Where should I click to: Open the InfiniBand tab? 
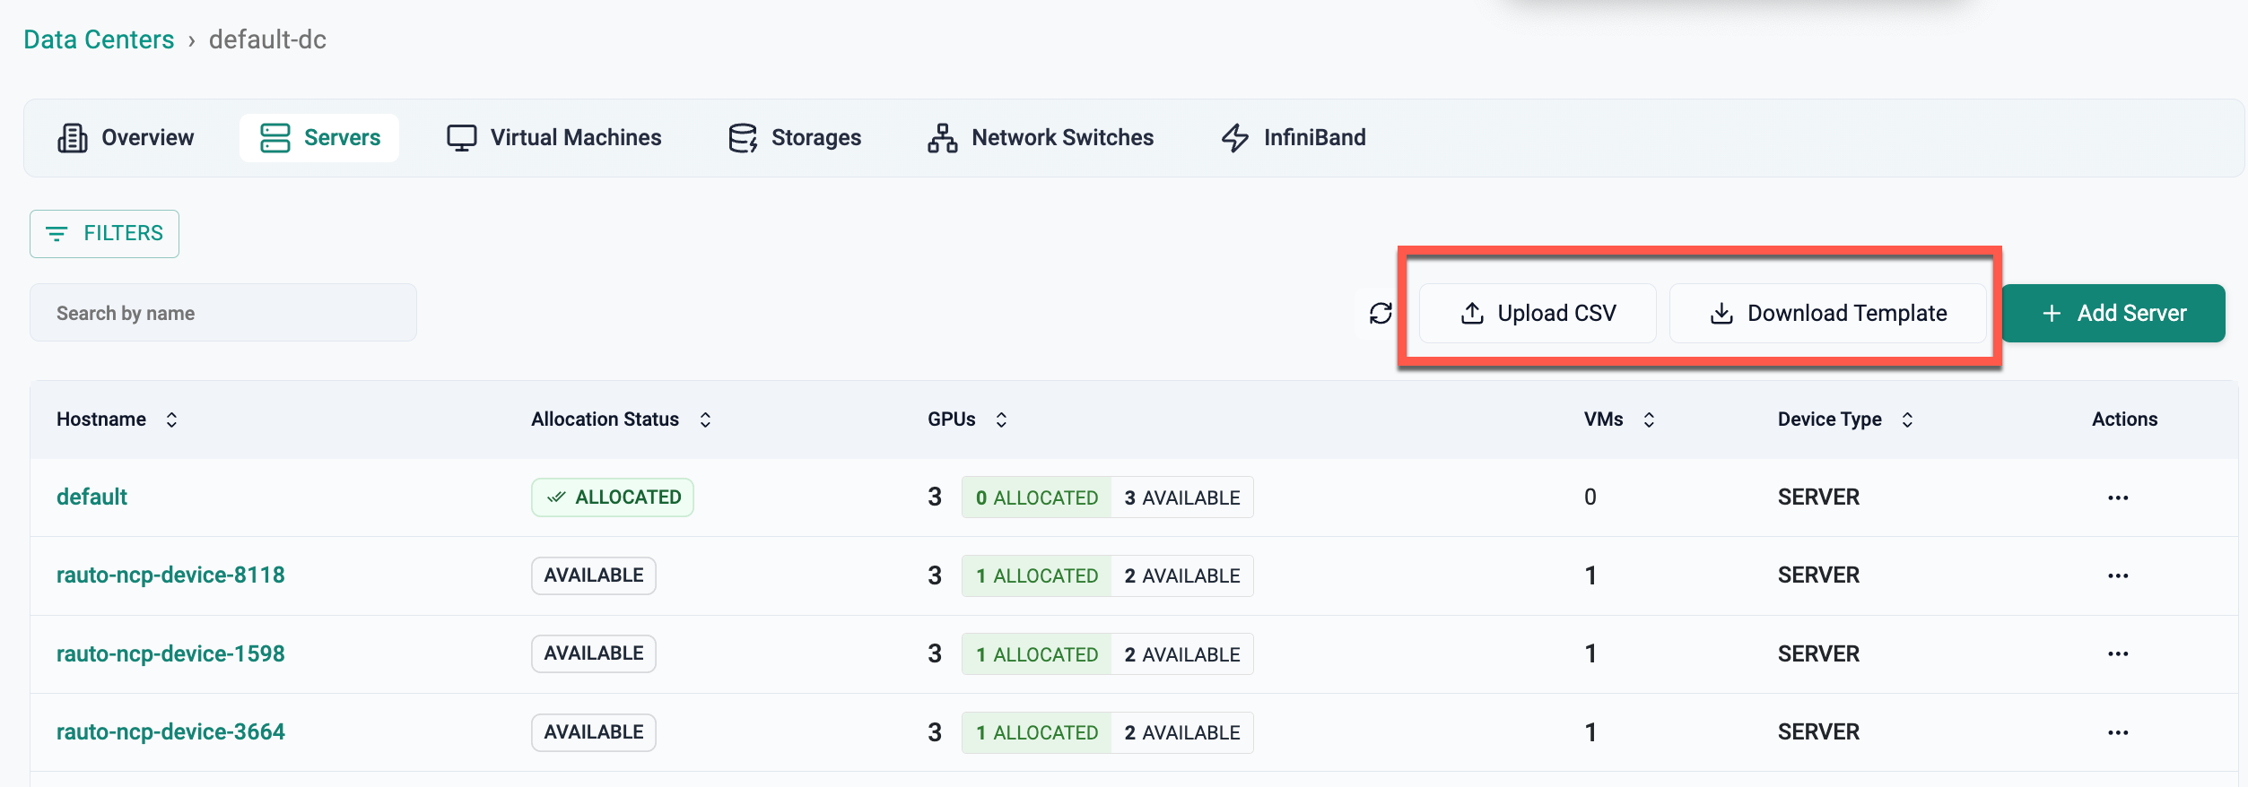pyautogui.click(x=1293, y=138)
